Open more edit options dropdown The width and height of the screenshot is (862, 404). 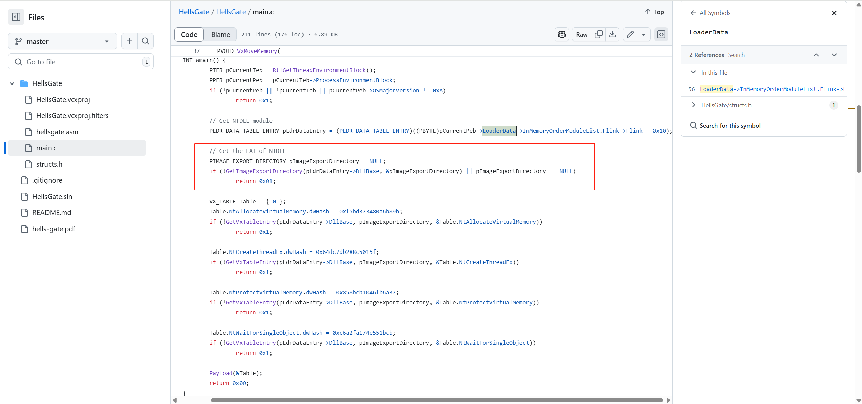[644, 34]
